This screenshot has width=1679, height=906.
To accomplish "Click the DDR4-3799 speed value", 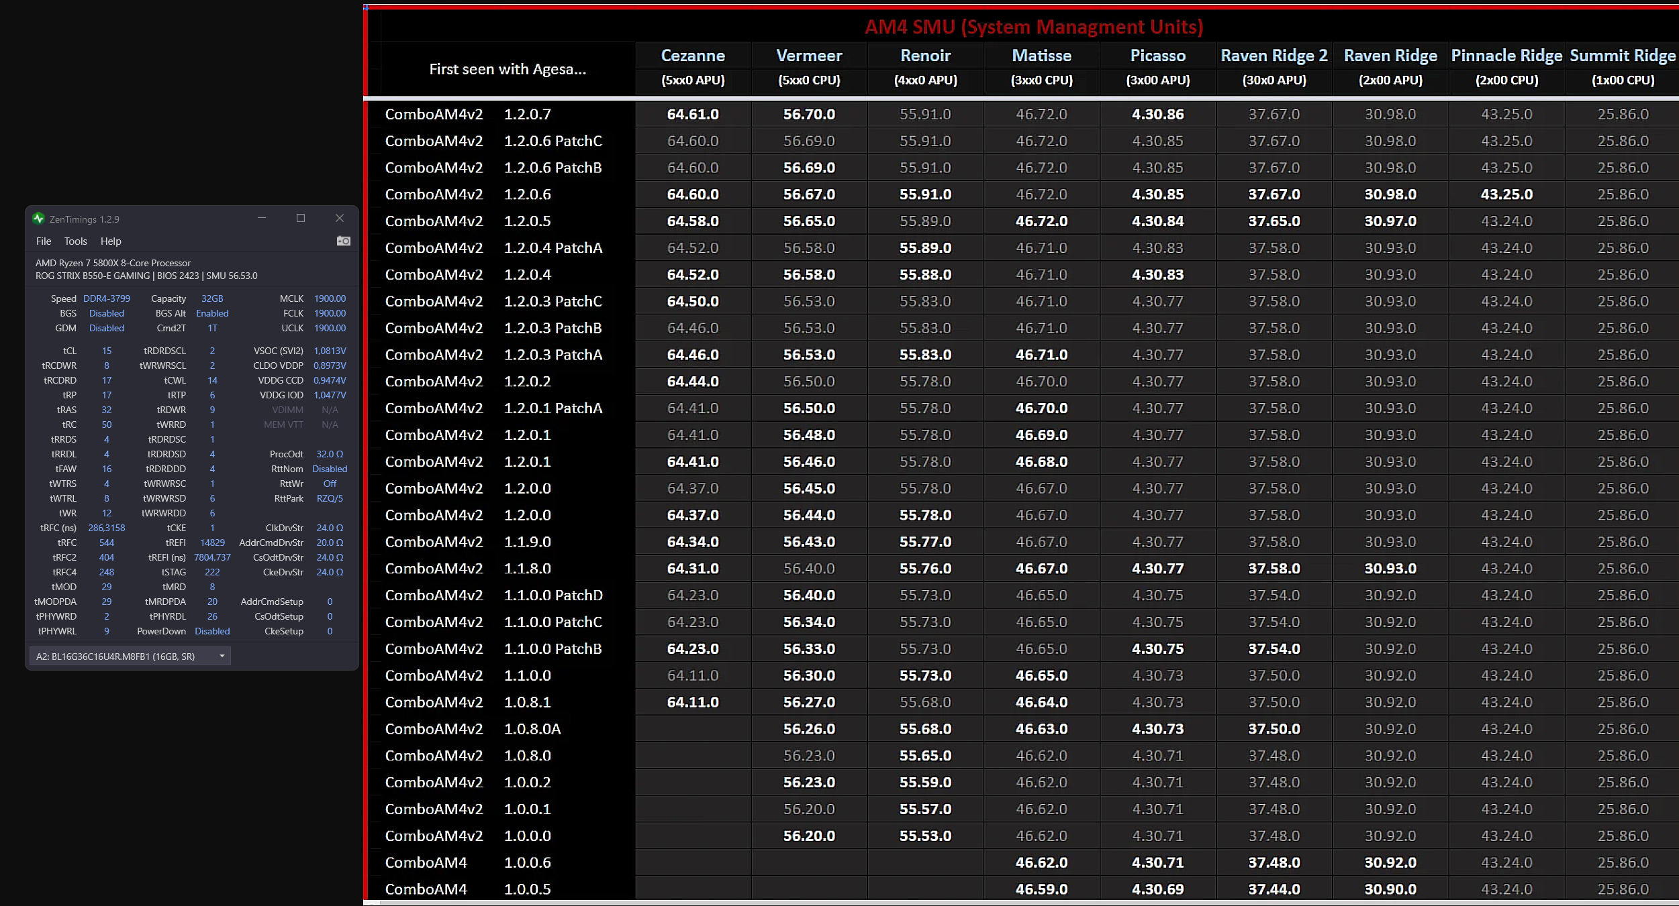I will [x=107, y=298].
